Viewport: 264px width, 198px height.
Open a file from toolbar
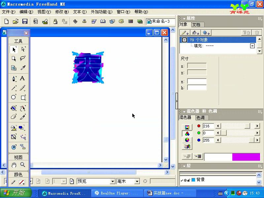[16, 21]
